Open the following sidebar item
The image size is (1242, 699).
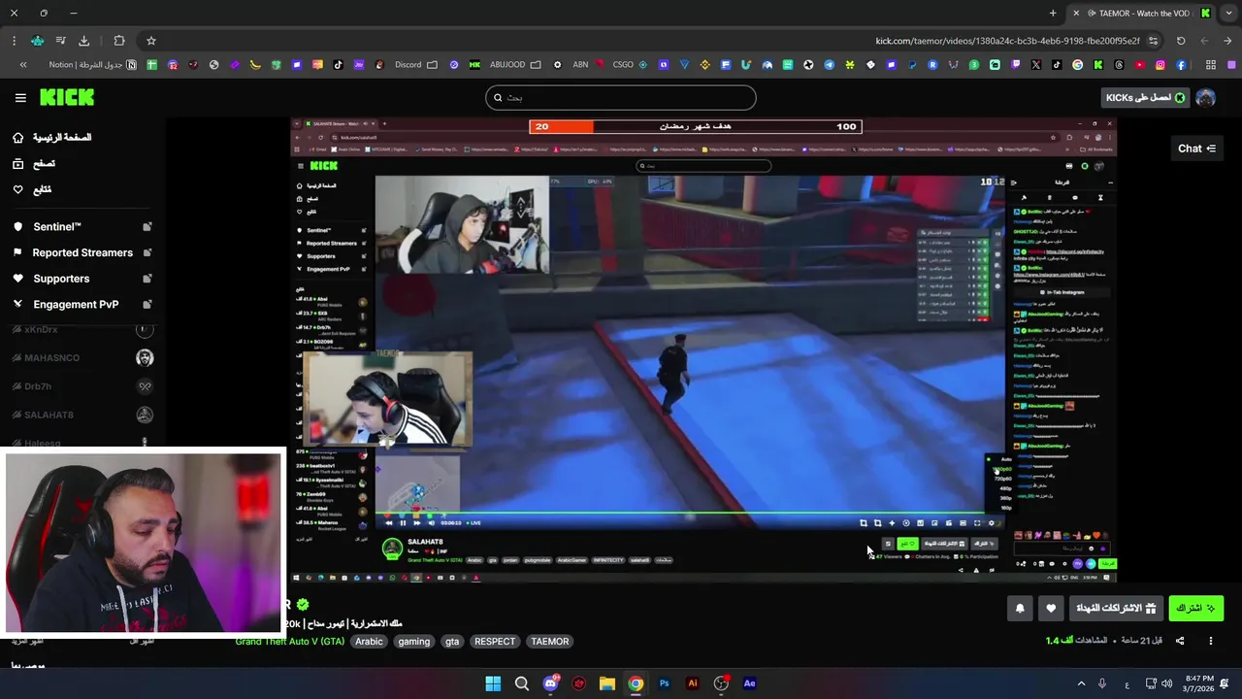point(32,190)
